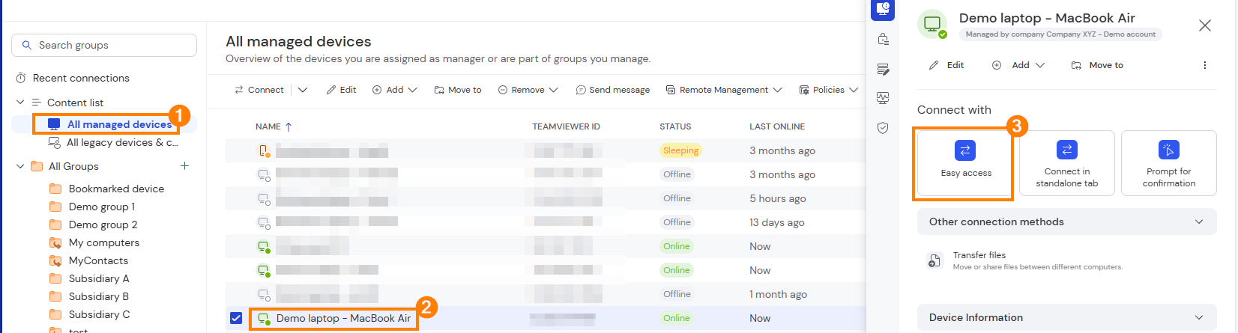Image resolution: width=1238 pixels, height=333 pixels.
Task: Collapse the All Groups tree
Action: pos(20,166)
